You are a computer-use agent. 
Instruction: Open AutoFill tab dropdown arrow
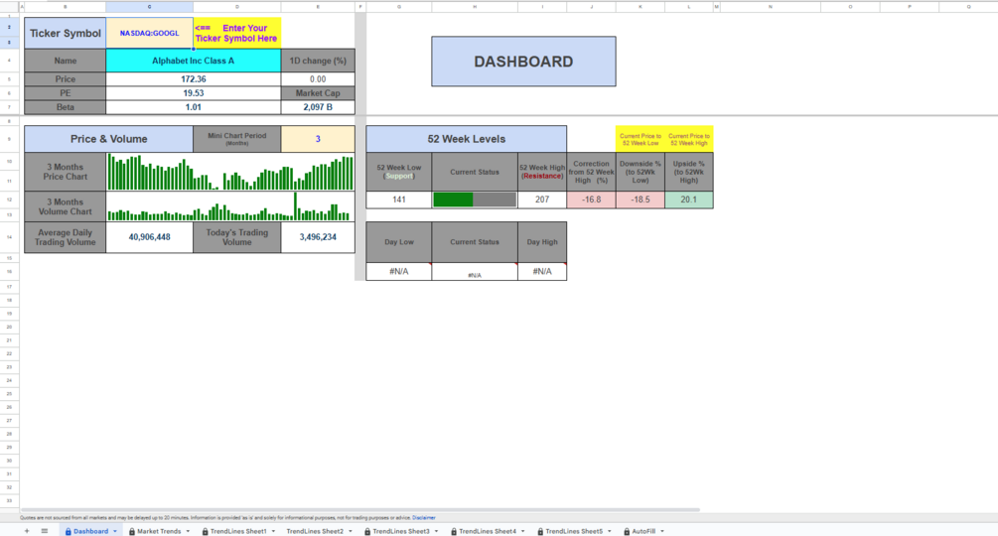[x=662, y=532]
